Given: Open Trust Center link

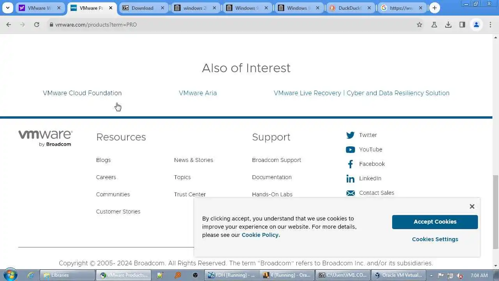Looking at the screenshot, I should 190,194.
